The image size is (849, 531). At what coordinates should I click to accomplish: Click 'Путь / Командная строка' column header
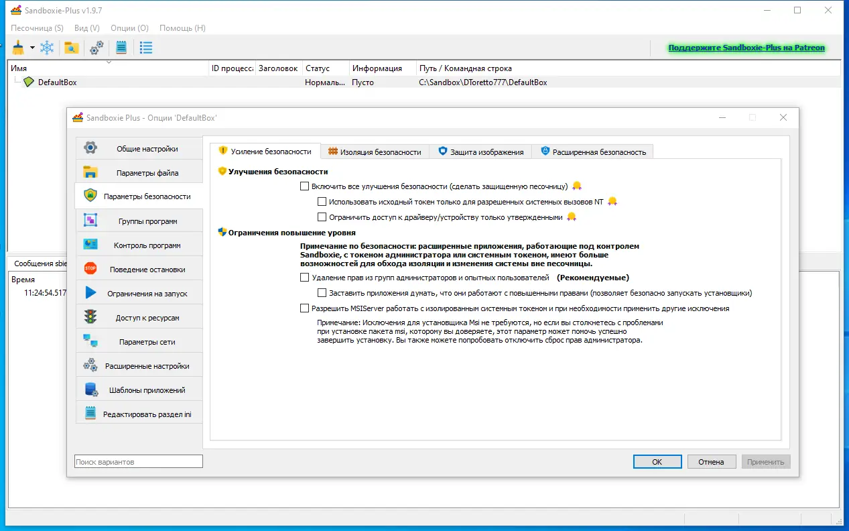628,68
